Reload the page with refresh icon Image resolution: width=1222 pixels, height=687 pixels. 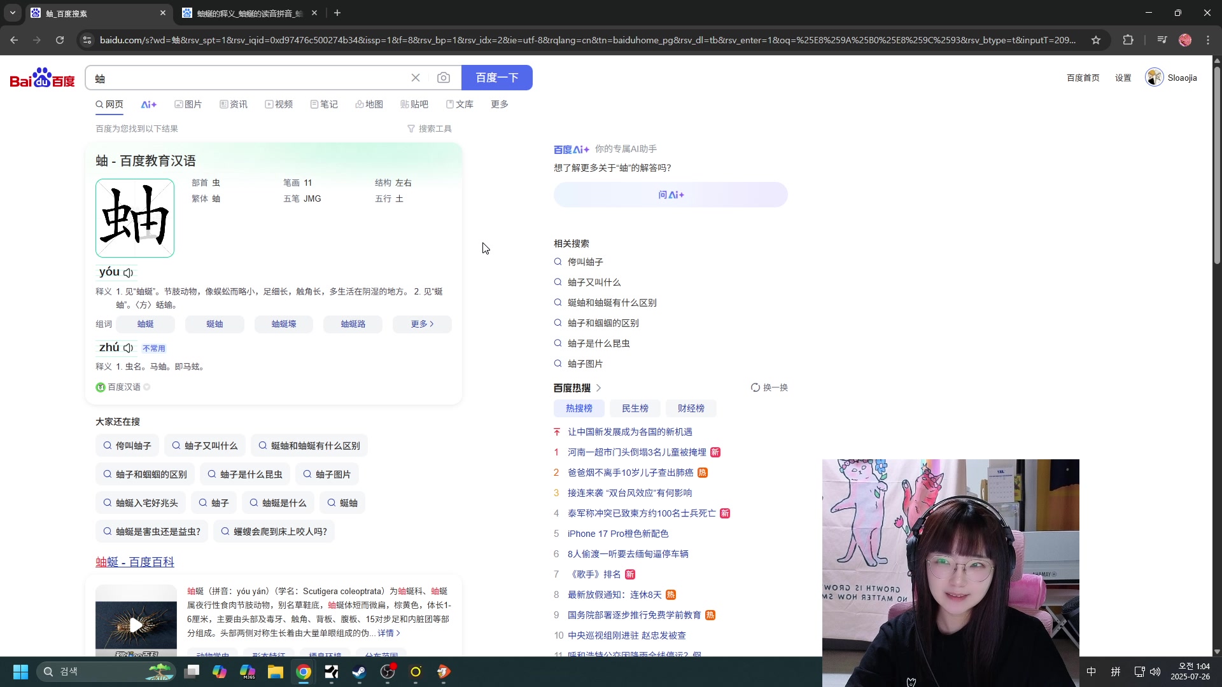tap(60, 40)
